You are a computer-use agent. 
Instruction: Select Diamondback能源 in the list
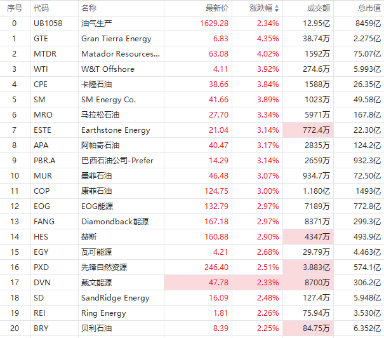coord(115,222)
